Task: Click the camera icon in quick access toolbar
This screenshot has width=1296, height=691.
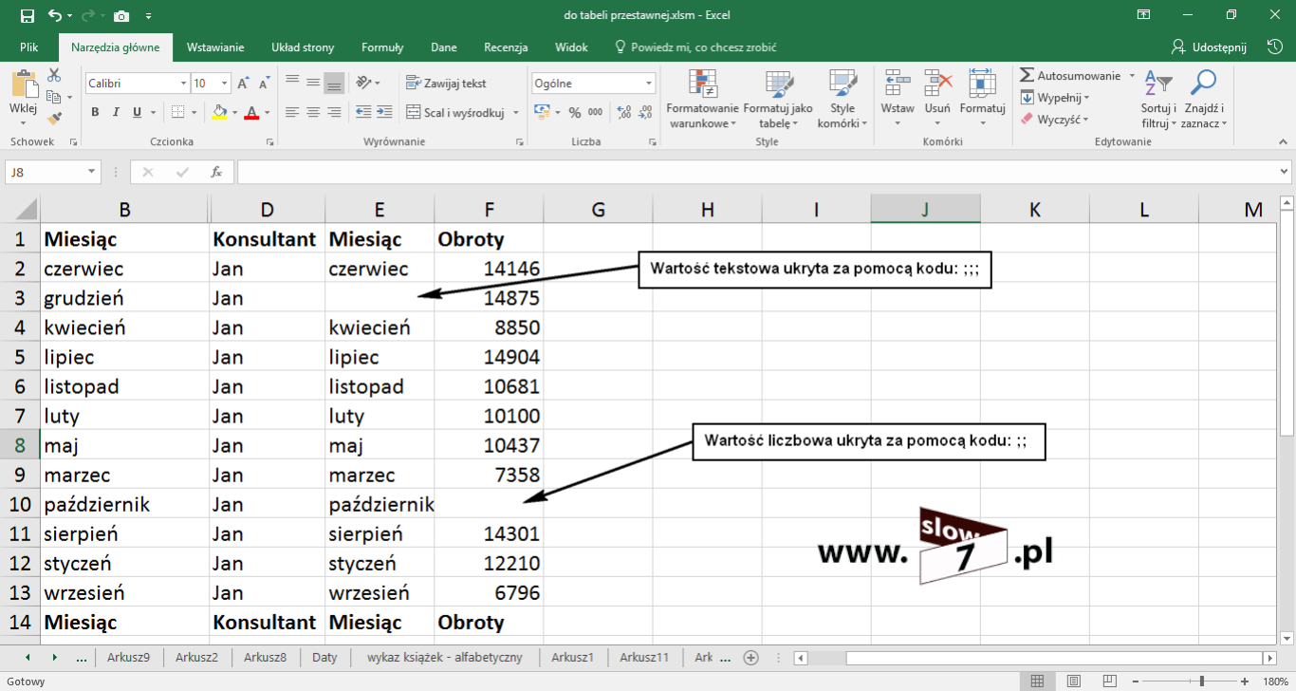Action: click(x=120, y=16)
